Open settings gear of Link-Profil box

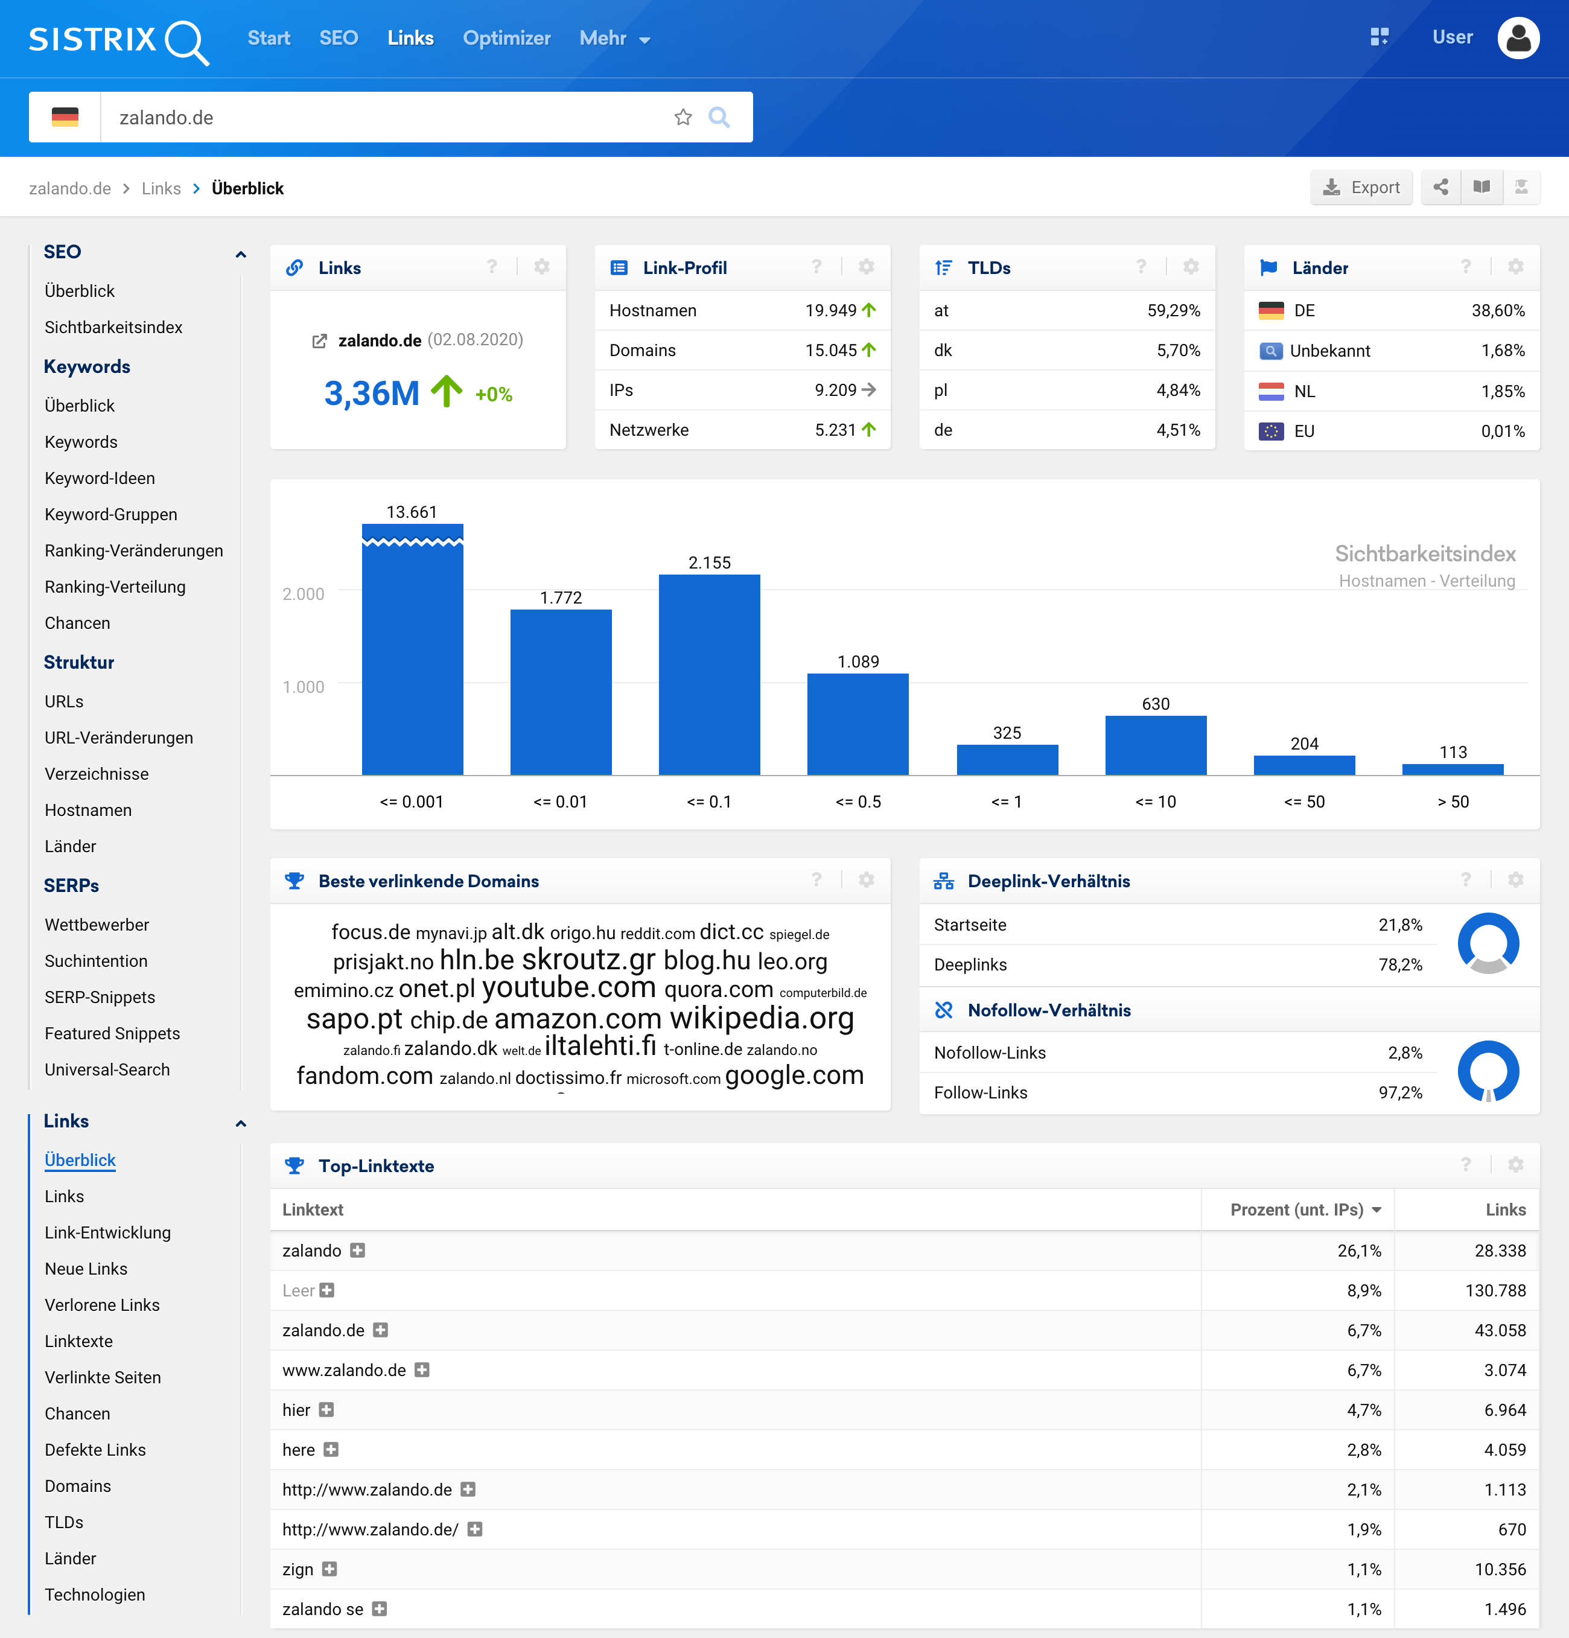pos(867,267)
